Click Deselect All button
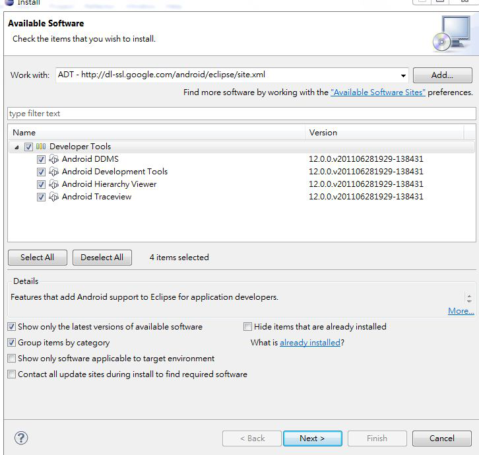This screenshot has width=479, height=455. [102, 258]
